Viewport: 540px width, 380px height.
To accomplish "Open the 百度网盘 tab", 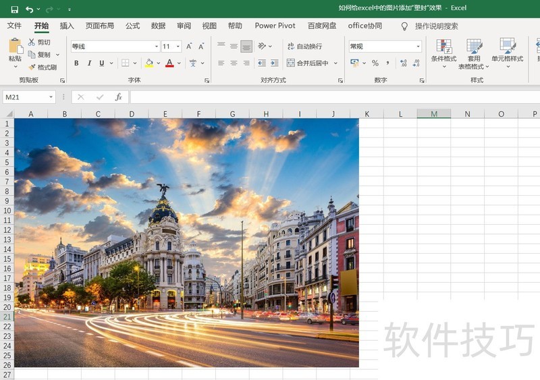I will [x=322, y=26].
